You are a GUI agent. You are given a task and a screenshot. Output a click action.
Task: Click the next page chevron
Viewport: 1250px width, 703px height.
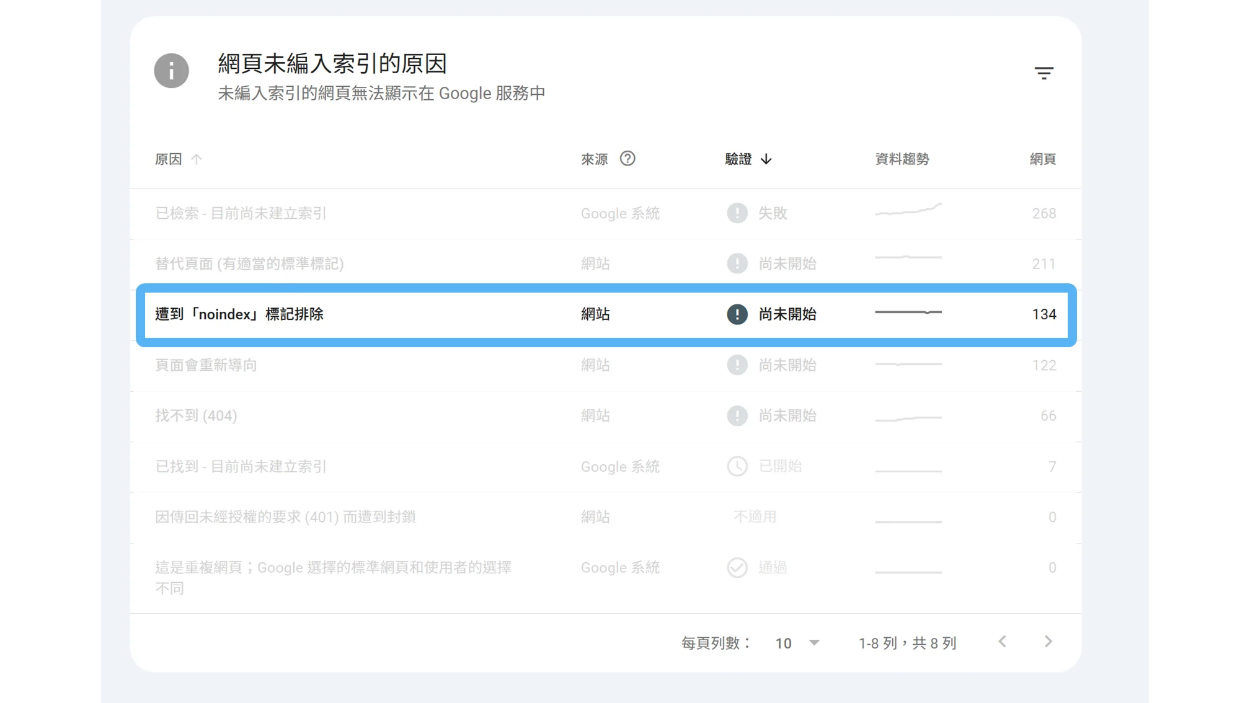coord(1048,642)
